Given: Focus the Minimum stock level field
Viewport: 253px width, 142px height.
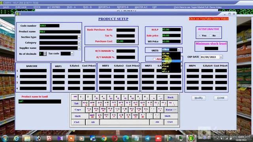Looking at the screenshot, I should click(211, 48).
